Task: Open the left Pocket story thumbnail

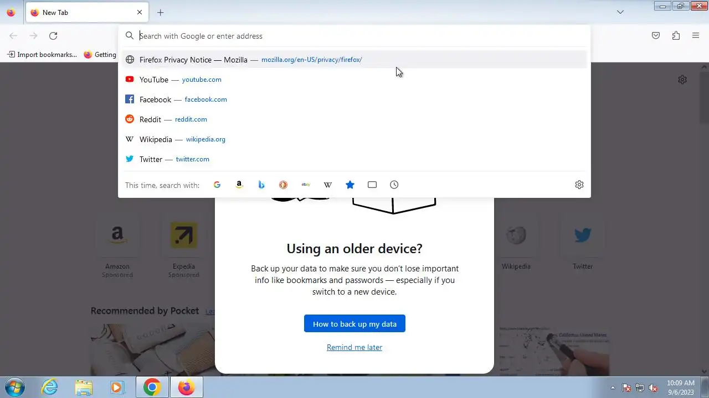Action: click(152, 349)
